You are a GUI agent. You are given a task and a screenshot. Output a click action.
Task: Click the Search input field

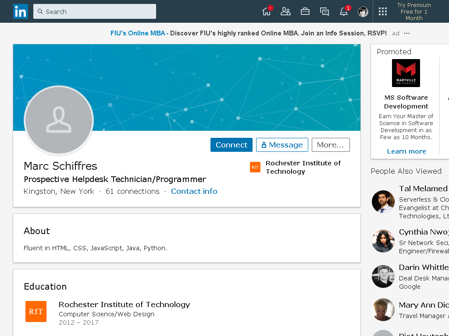tap(95, 11)
